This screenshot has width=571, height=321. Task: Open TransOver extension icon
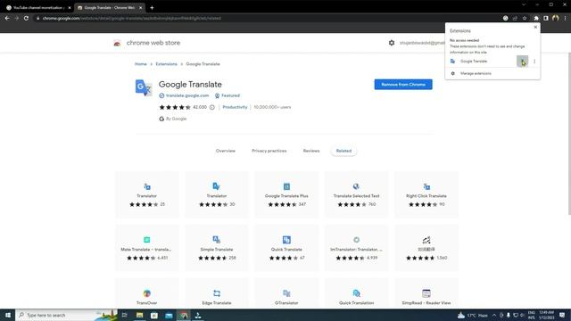(x=146, y=293)
